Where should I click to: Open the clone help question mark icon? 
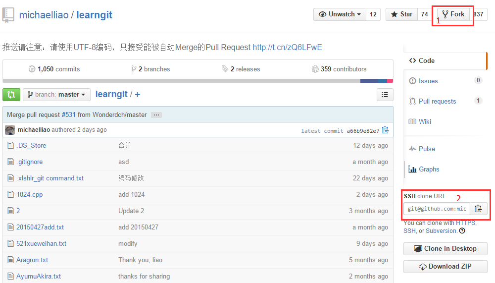point(462,231)
